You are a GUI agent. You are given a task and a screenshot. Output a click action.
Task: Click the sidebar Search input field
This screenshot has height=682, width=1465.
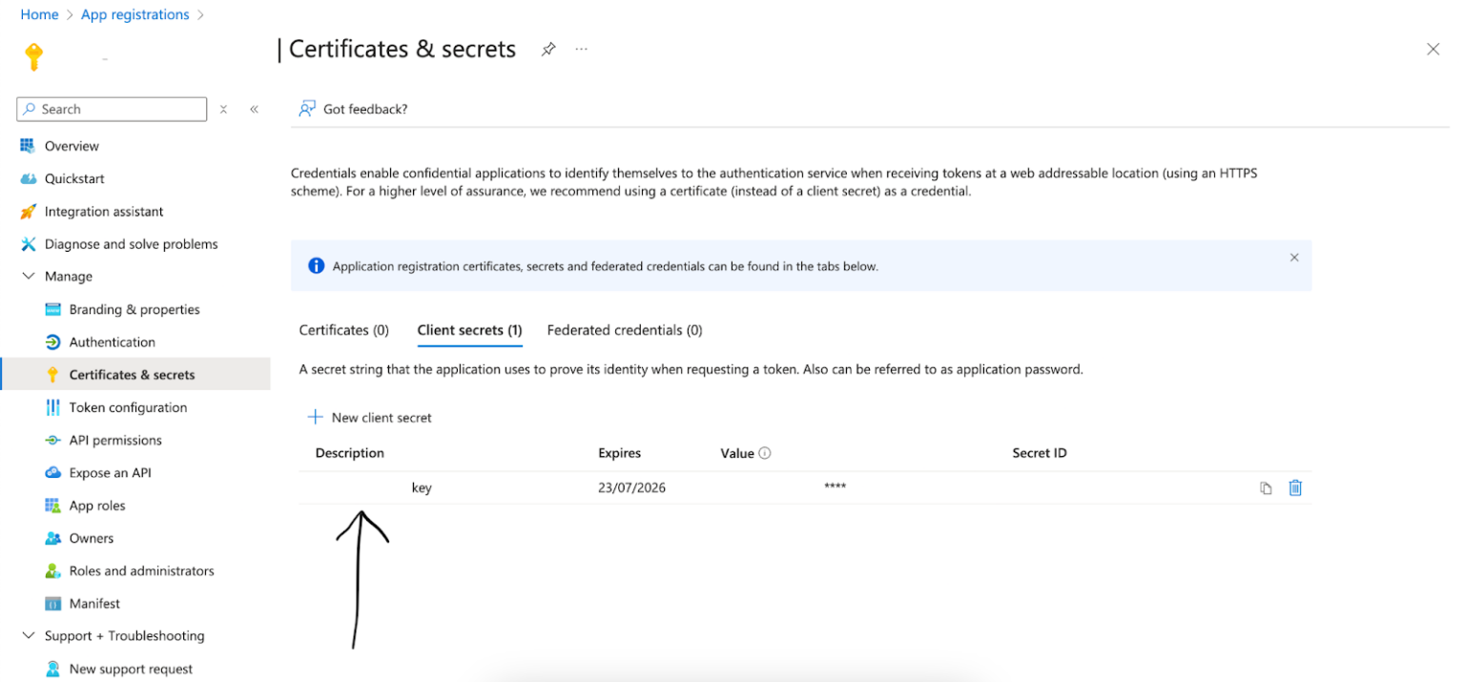[111, 108]
